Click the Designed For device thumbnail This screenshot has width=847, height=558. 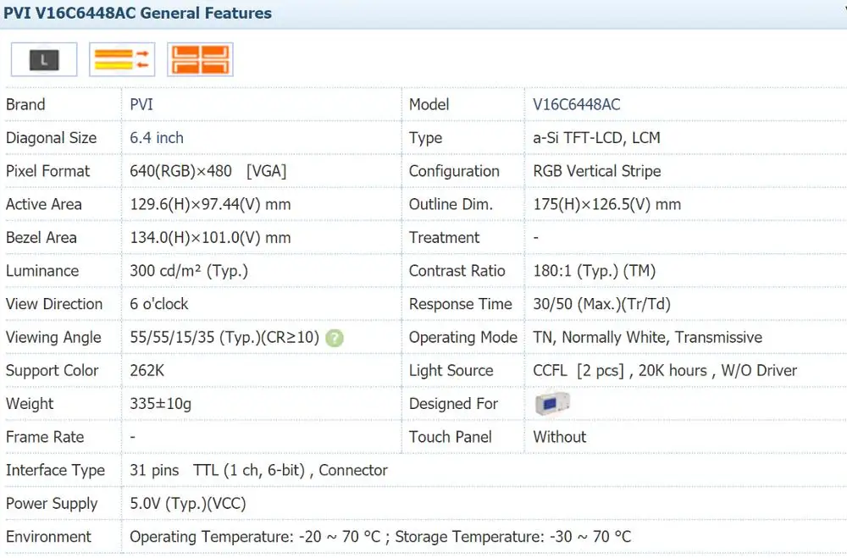pos(552,403)
